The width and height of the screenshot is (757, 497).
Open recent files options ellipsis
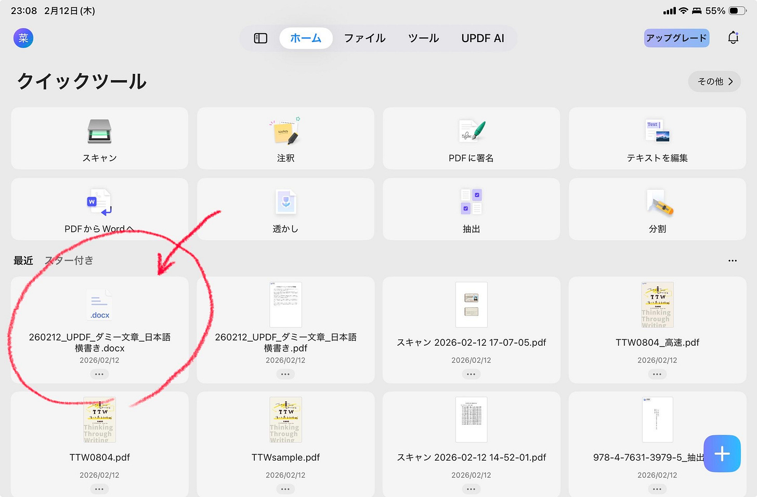click(x=733, y=260)
